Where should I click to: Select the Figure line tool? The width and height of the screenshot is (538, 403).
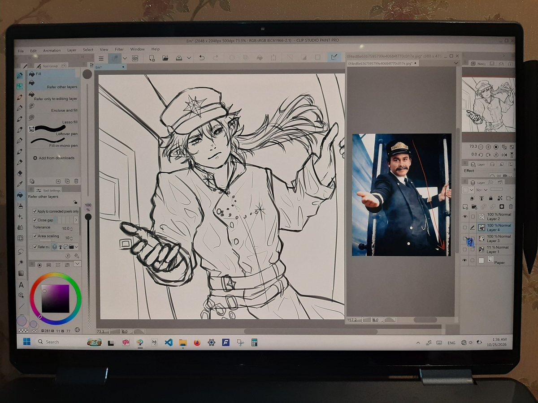coord(22,306)
